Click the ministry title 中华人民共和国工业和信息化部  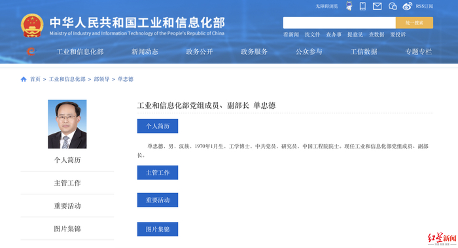[x=137, y=23]
